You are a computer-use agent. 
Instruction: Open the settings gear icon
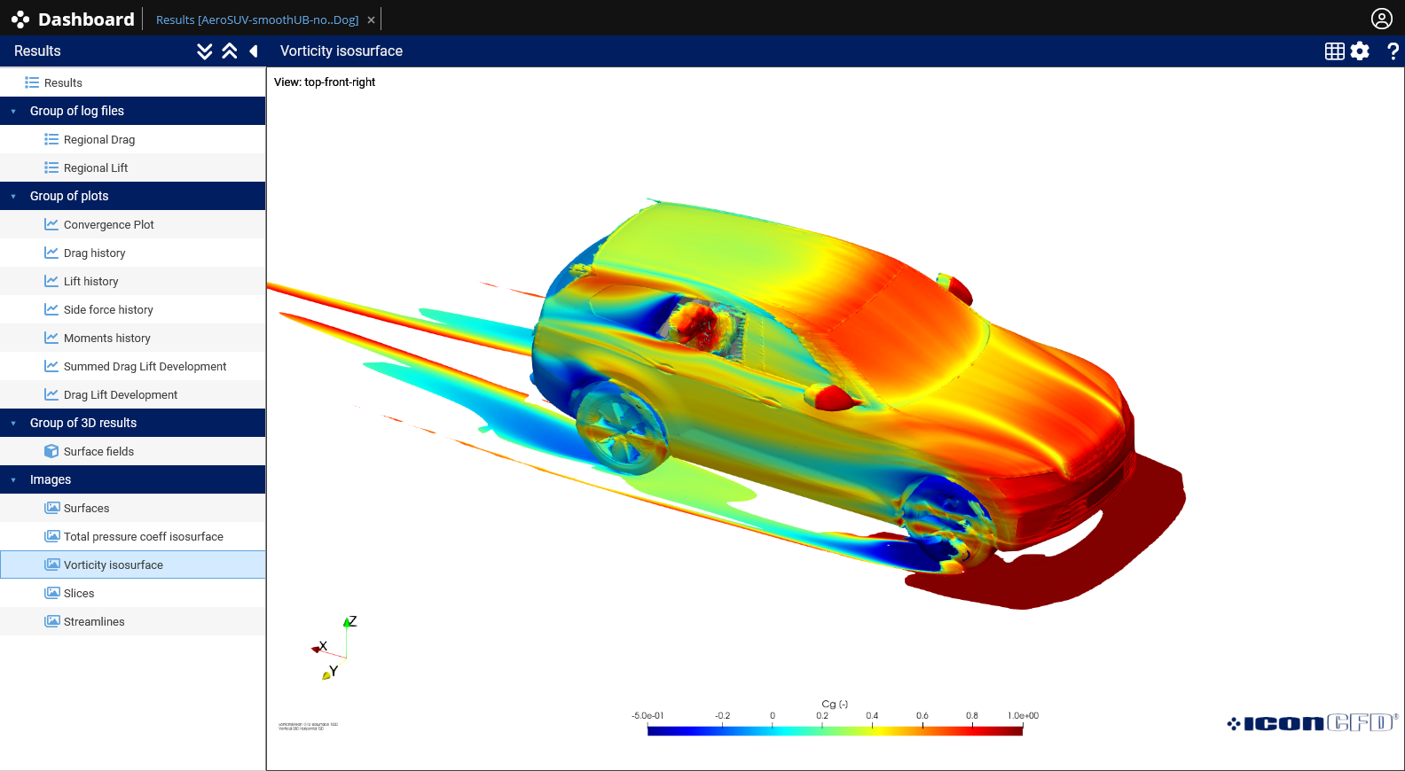(1360, 51)
